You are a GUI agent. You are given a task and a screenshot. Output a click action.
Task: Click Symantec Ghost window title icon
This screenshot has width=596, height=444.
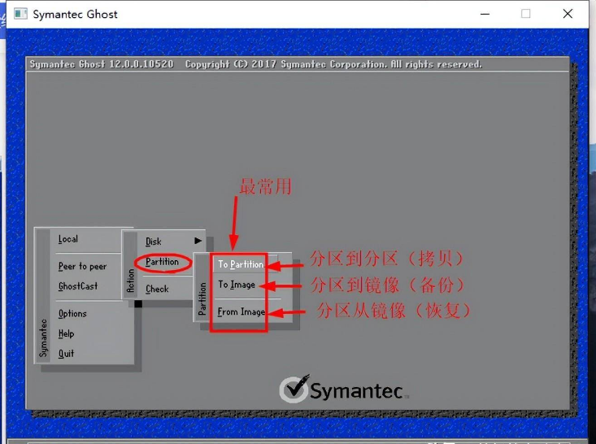click(x=20, y=14)
